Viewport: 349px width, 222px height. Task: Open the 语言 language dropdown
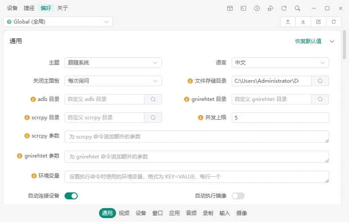pos(280,63)
